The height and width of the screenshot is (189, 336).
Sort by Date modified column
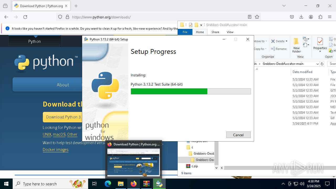302,72
